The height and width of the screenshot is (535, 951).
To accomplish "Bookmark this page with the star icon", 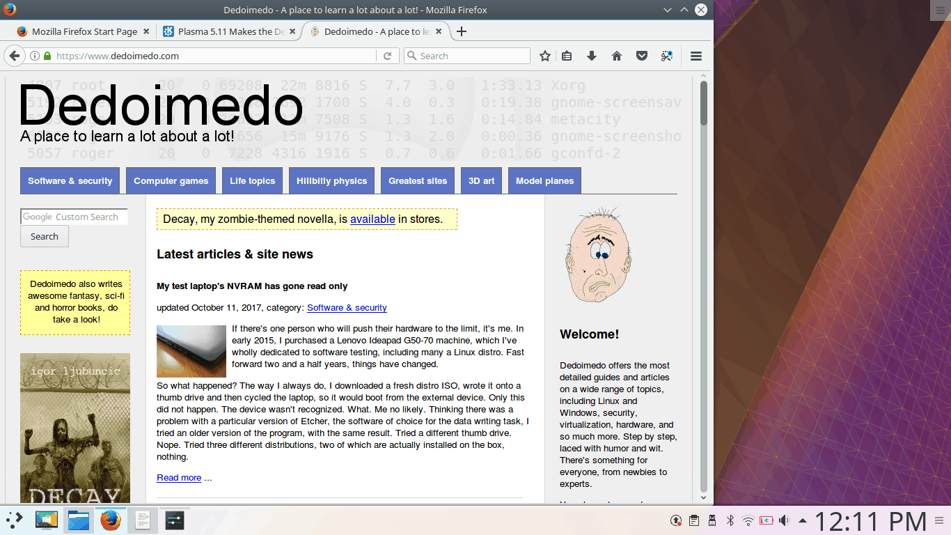I will pyautogui.click(x=545, y=56).
